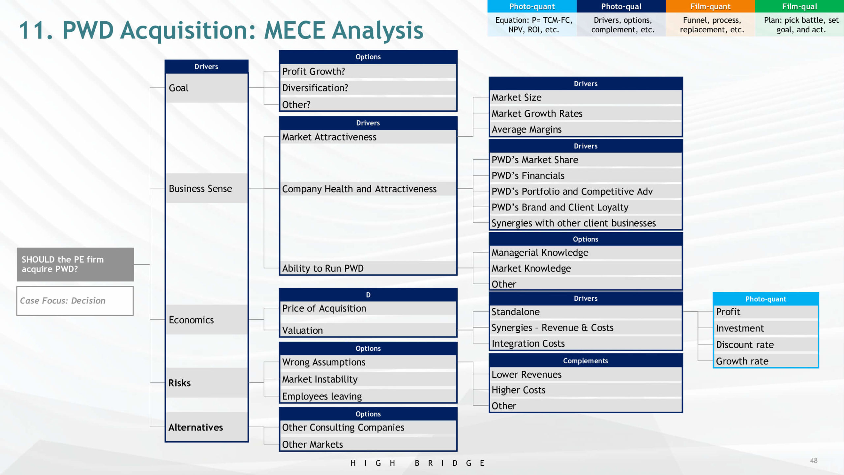
Task: Click 'Discount rate'
Action: (x=766, y=345)
